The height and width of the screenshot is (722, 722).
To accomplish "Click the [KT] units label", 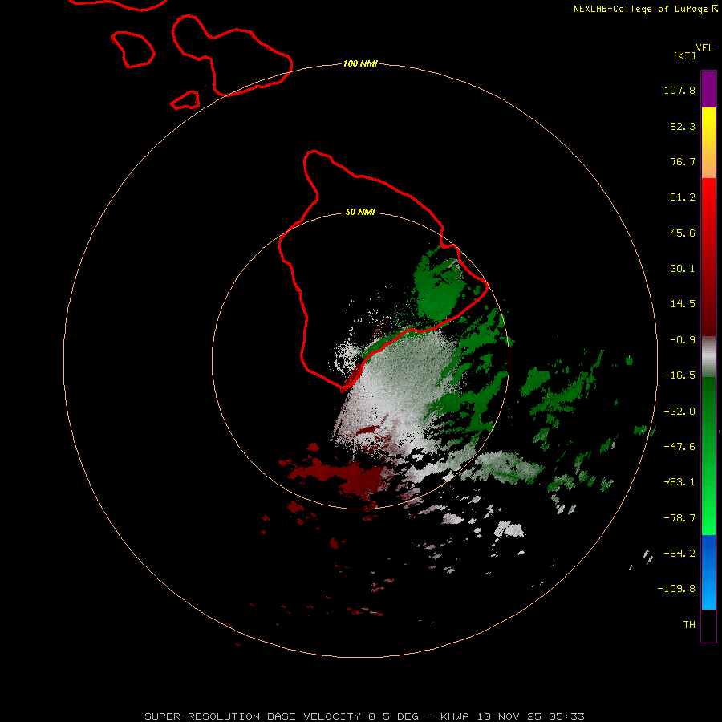I will click(x=685, y=55).
